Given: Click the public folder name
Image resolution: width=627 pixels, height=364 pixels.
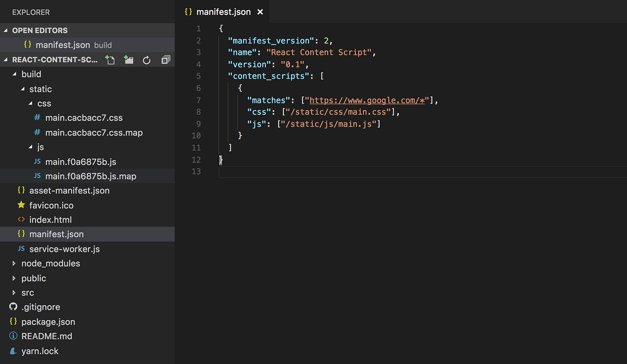Looking at the screenshot, I should pyautogui.click(x=34, y=278).
